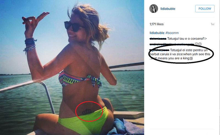Screen dimensions: 220x135
Task: Click the @mention in second comment
Action: (x=181, y=44)
